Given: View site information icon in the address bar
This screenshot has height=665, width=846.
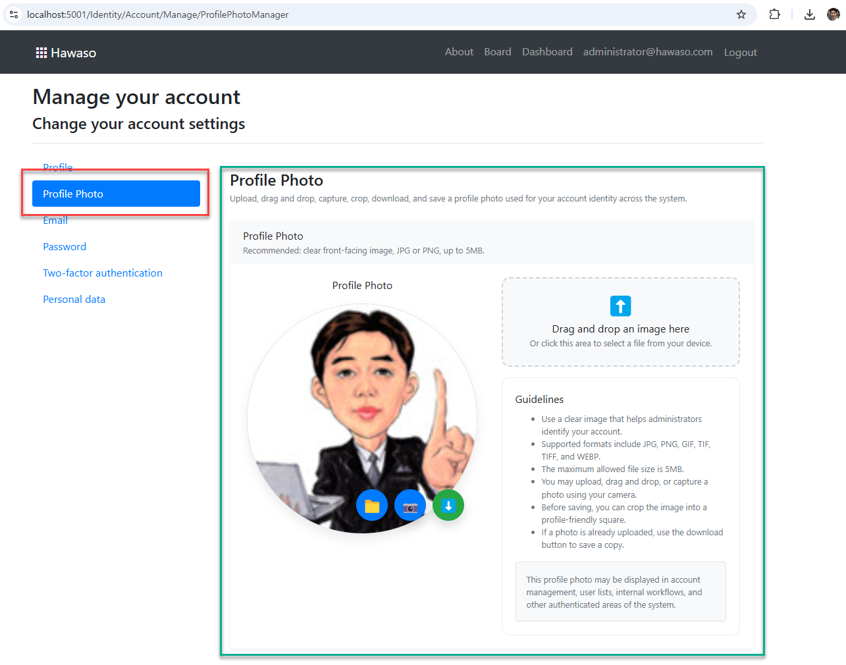Looking at the screenshot, I should tap(14, 14).
